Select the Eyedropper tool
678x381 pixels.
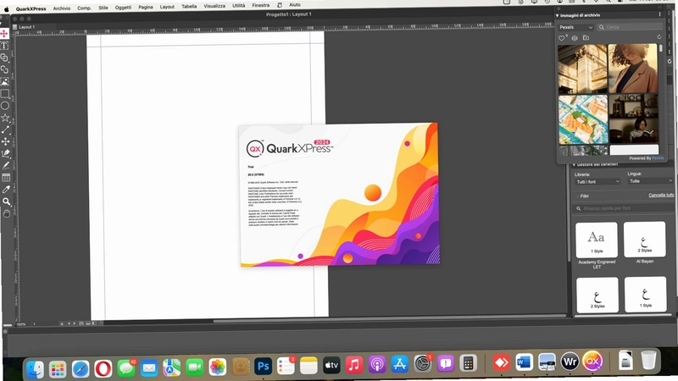[x=6, y=190]
